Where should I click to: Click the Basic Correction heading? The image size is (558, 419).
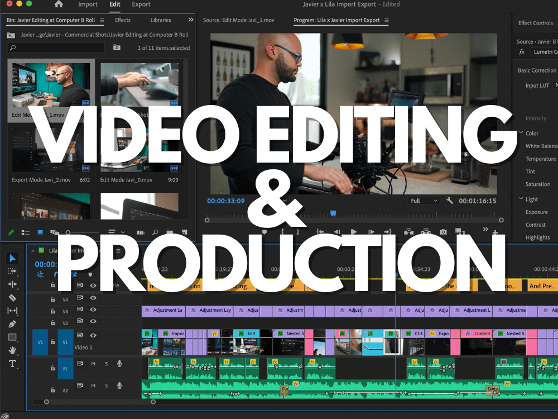click(x=537, y=70)
